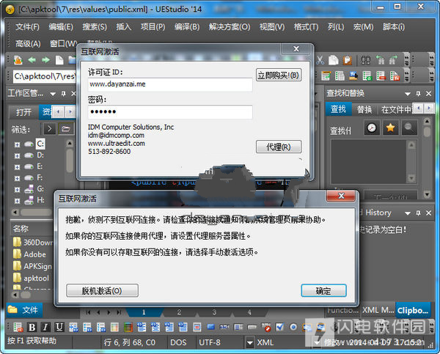Click the list icon with green plus badge
This screenshot has width=440, height=354.
367,75
